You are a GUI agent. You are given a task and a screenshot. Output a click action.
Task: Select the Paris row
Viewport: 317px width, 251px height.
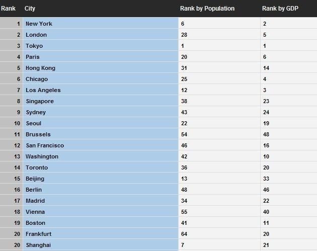click(x=158, y=56)
